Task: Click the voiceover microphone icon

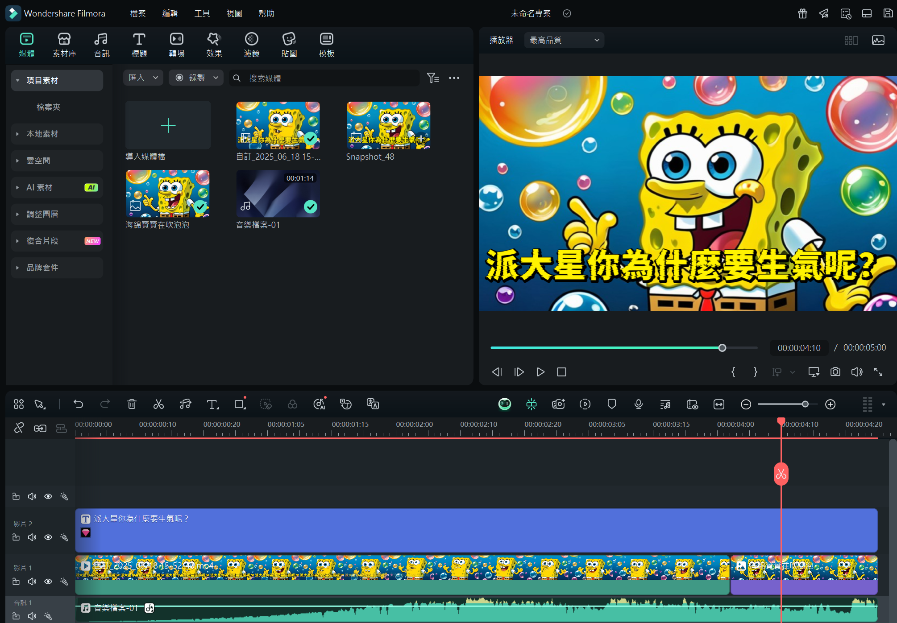Action: click(x=639, y=404)
